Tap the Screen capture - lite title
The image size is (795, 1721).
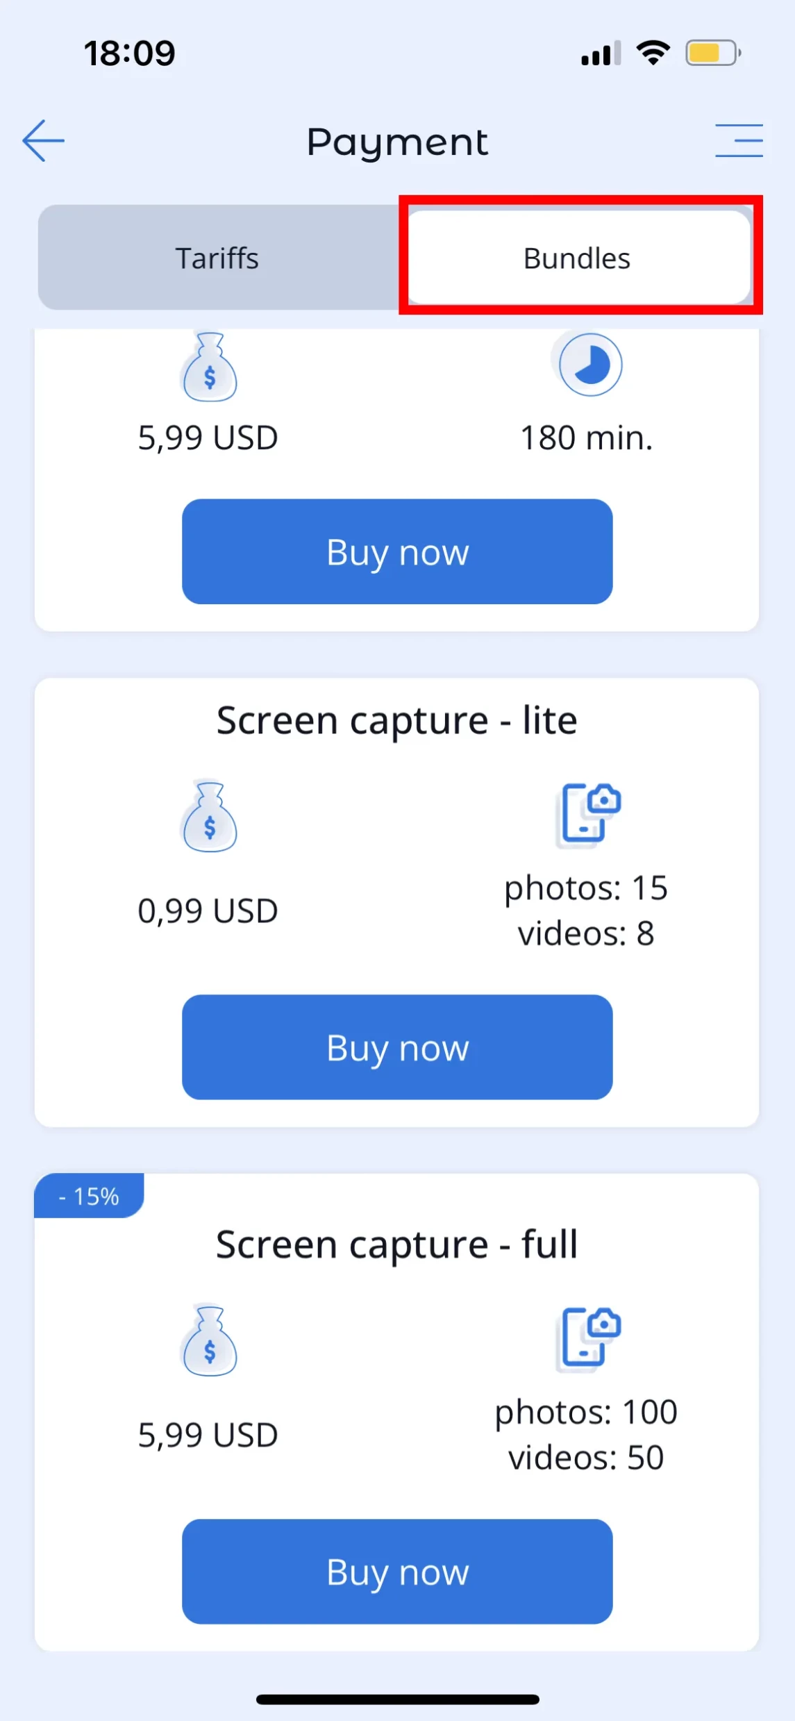397,720
